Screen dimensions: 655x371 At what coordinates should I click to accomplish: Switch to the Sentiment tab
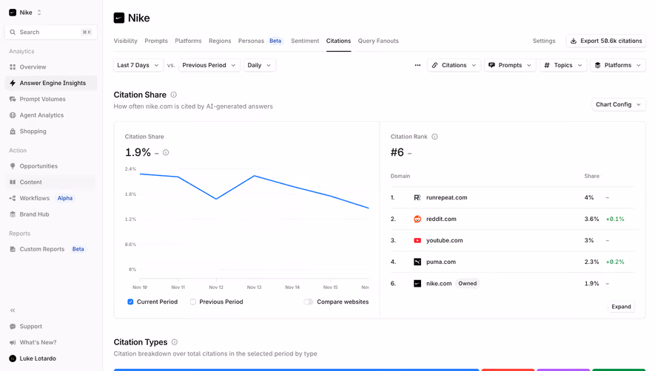(x=305, y=41)
